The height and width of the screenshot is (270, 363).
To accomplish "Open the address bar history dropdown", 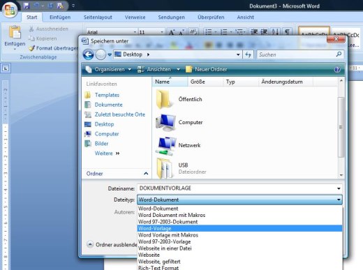I will (238, 54).
